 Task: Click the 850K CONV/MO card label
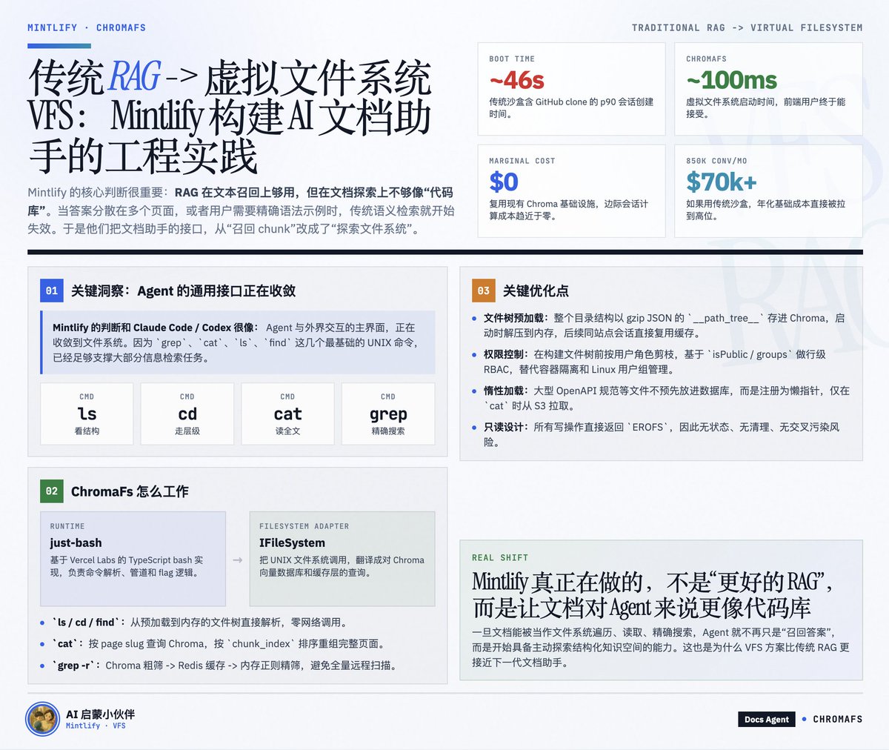pos(716,161)
